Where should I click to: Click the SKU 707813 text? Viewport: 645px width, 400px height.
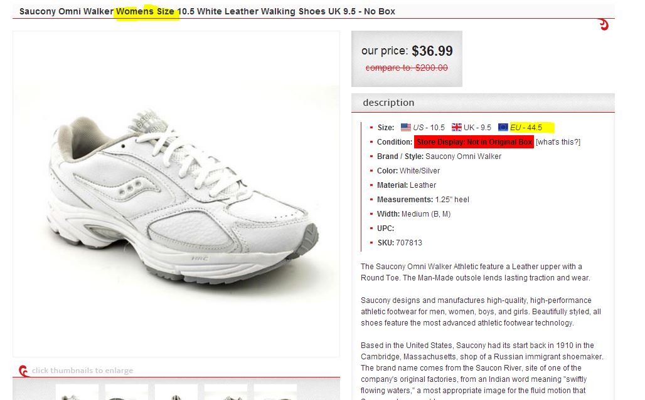(400, 243)
